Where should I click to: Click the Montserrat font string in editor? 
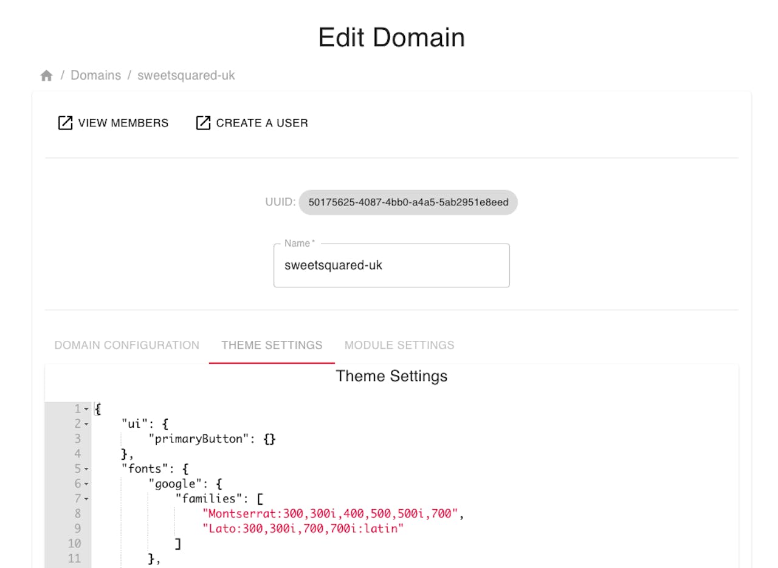(329, 514)
